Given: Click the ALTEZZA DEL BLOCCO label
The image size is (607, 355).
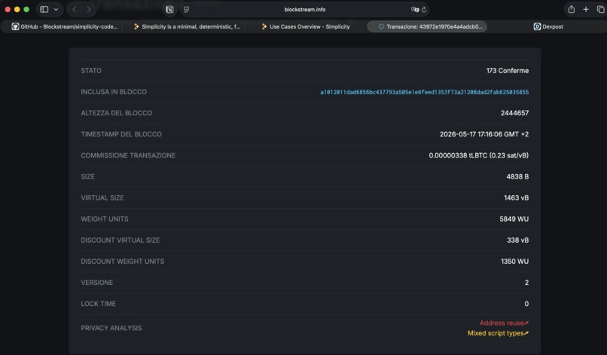Looking at the screenshot, I should tap(117, 113).
